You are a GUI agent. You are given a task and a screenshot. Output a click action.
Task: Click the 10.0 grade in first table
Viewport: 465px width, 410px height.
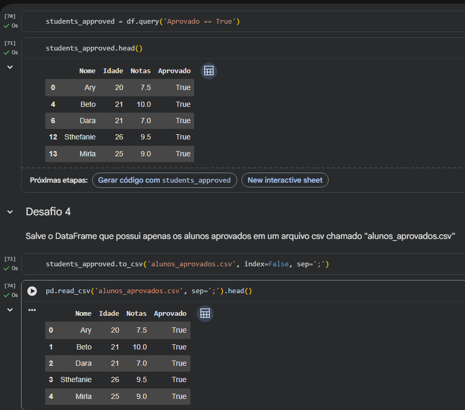tap(144, 104)
